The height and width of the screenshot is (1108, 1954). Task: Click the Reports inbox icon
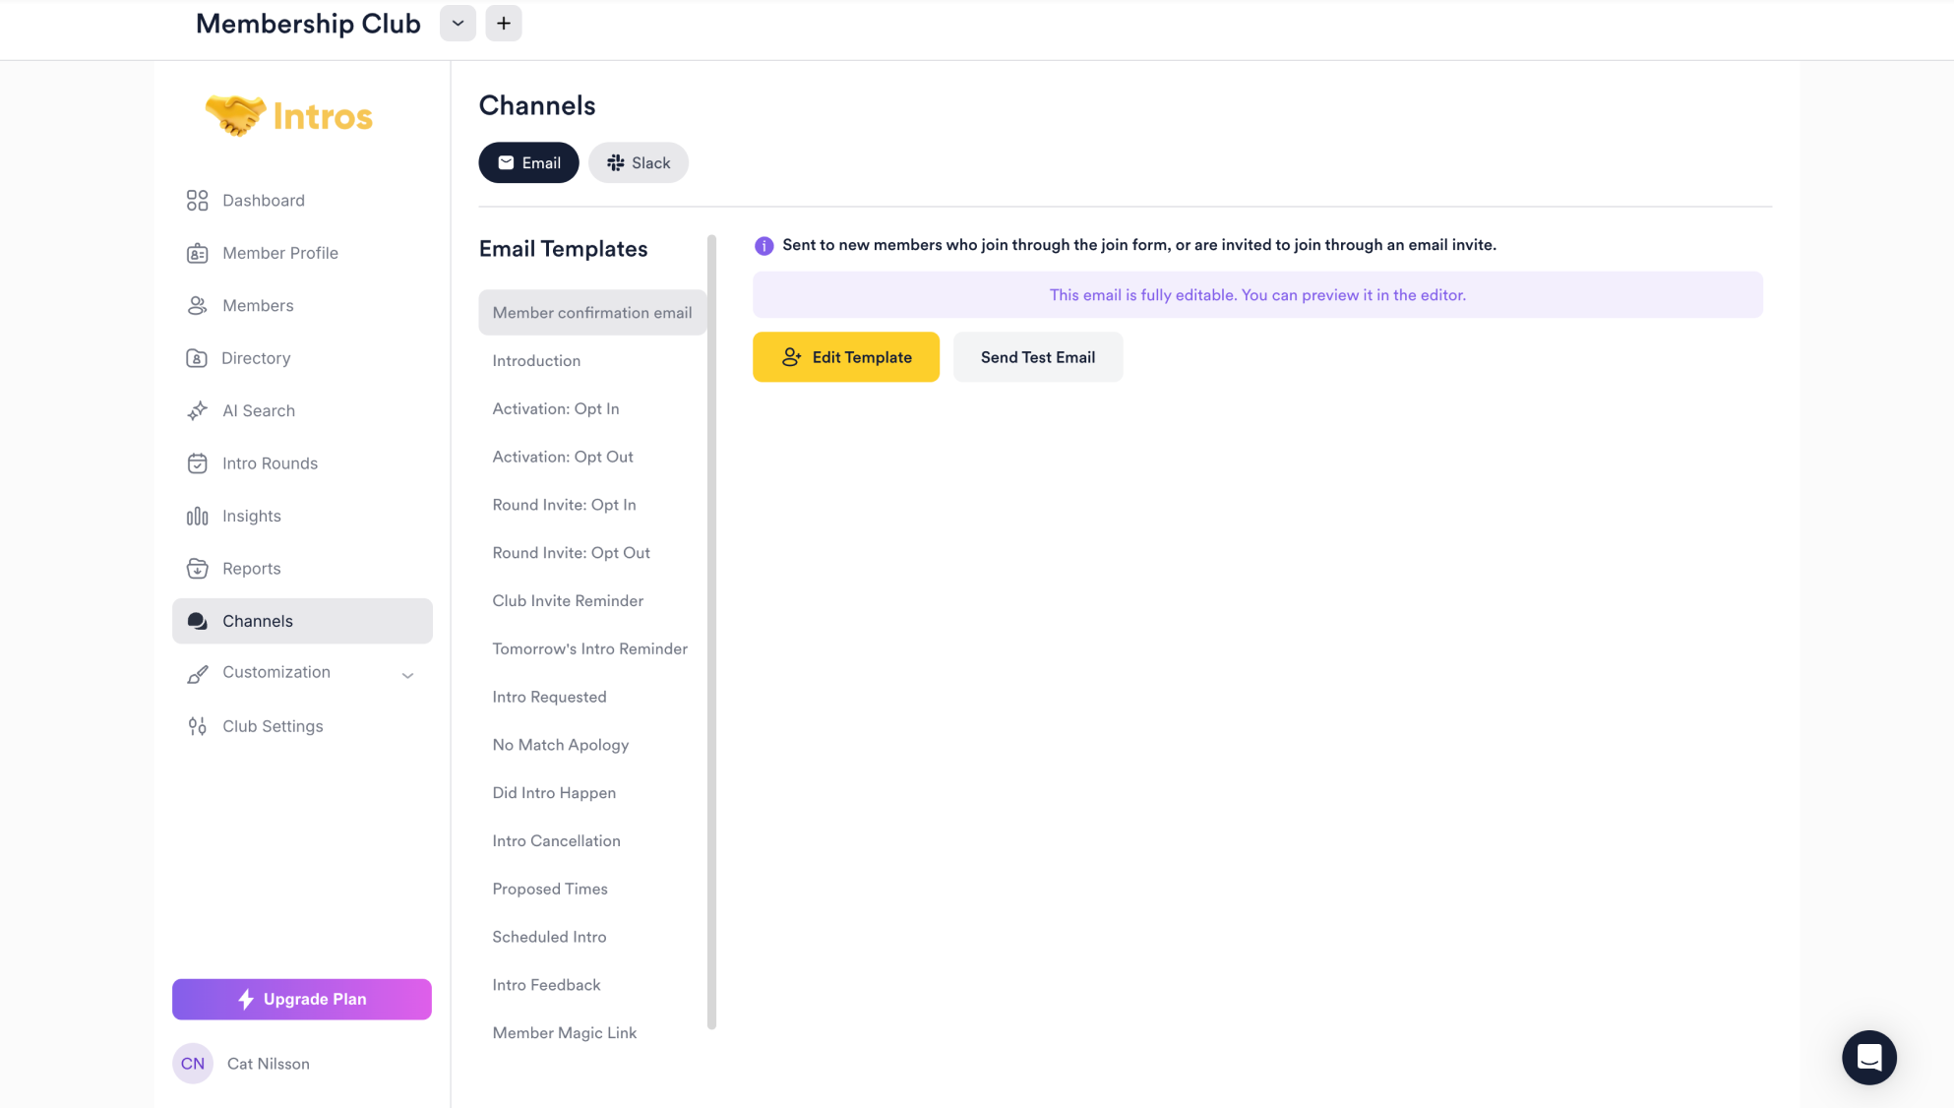pyautogui.click(x=197, y=569)
